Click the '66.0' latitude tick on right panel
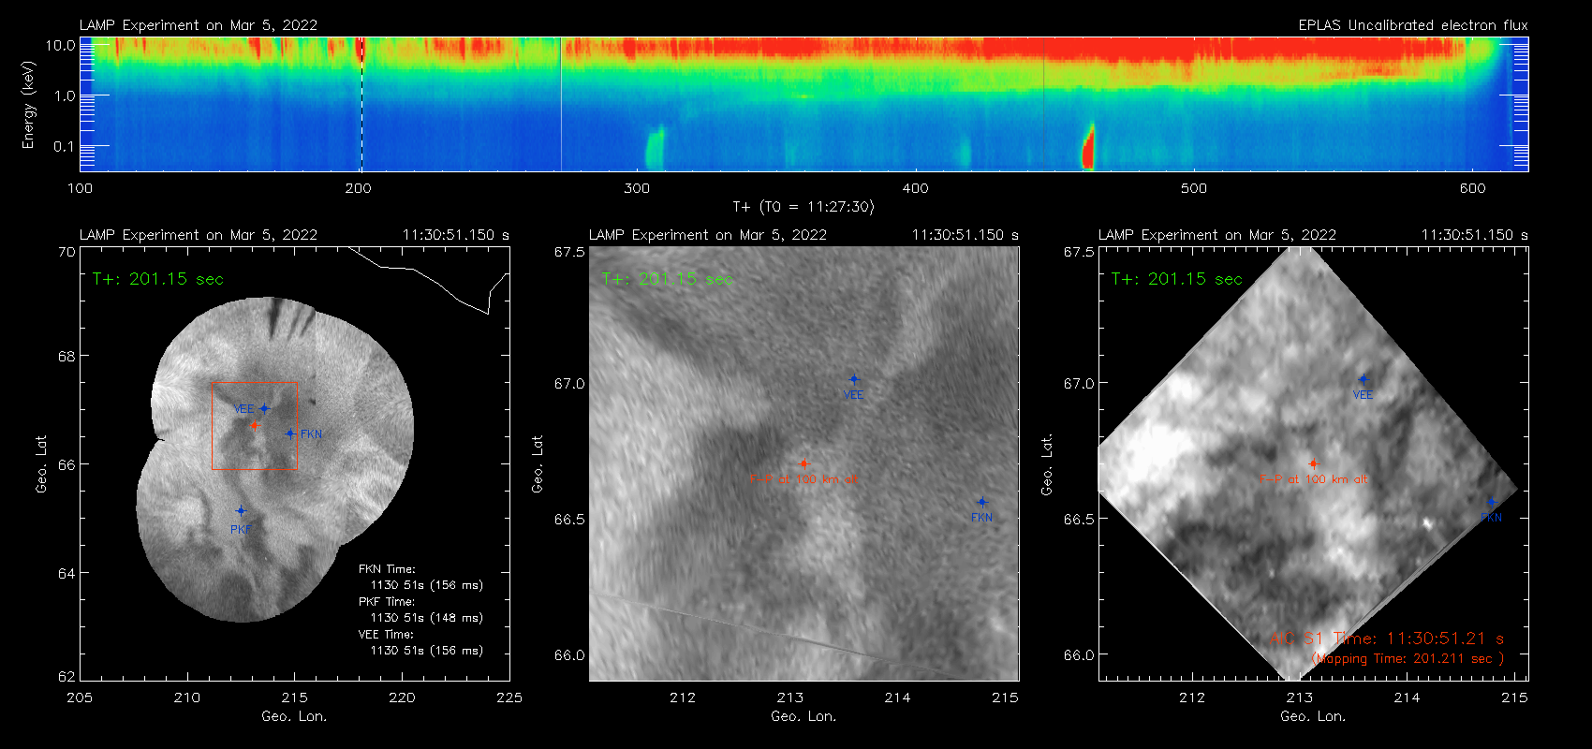This screenshot has height=749, width=1592. [x=1079, y=655]
